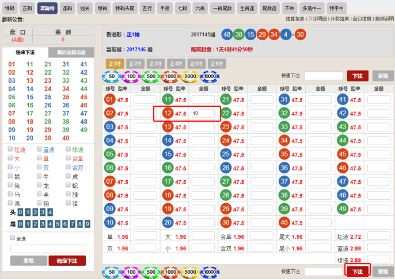The image size is (395, 279).
Task: Click the amount field for ball 12
Action: (x=206, y=114)
